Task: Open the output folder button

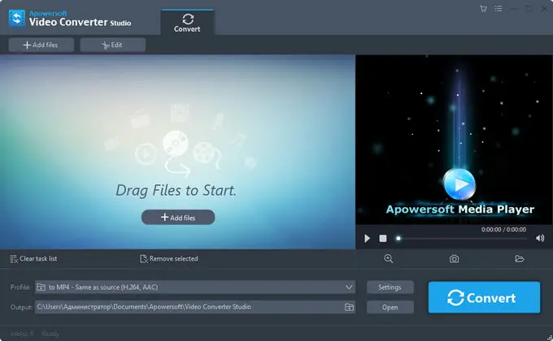Action: click(390, 307)
